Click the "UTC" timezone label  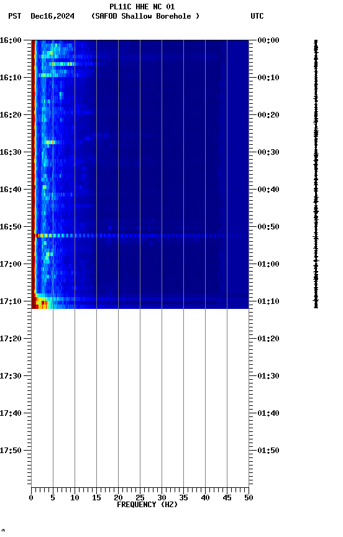[257, 16]
